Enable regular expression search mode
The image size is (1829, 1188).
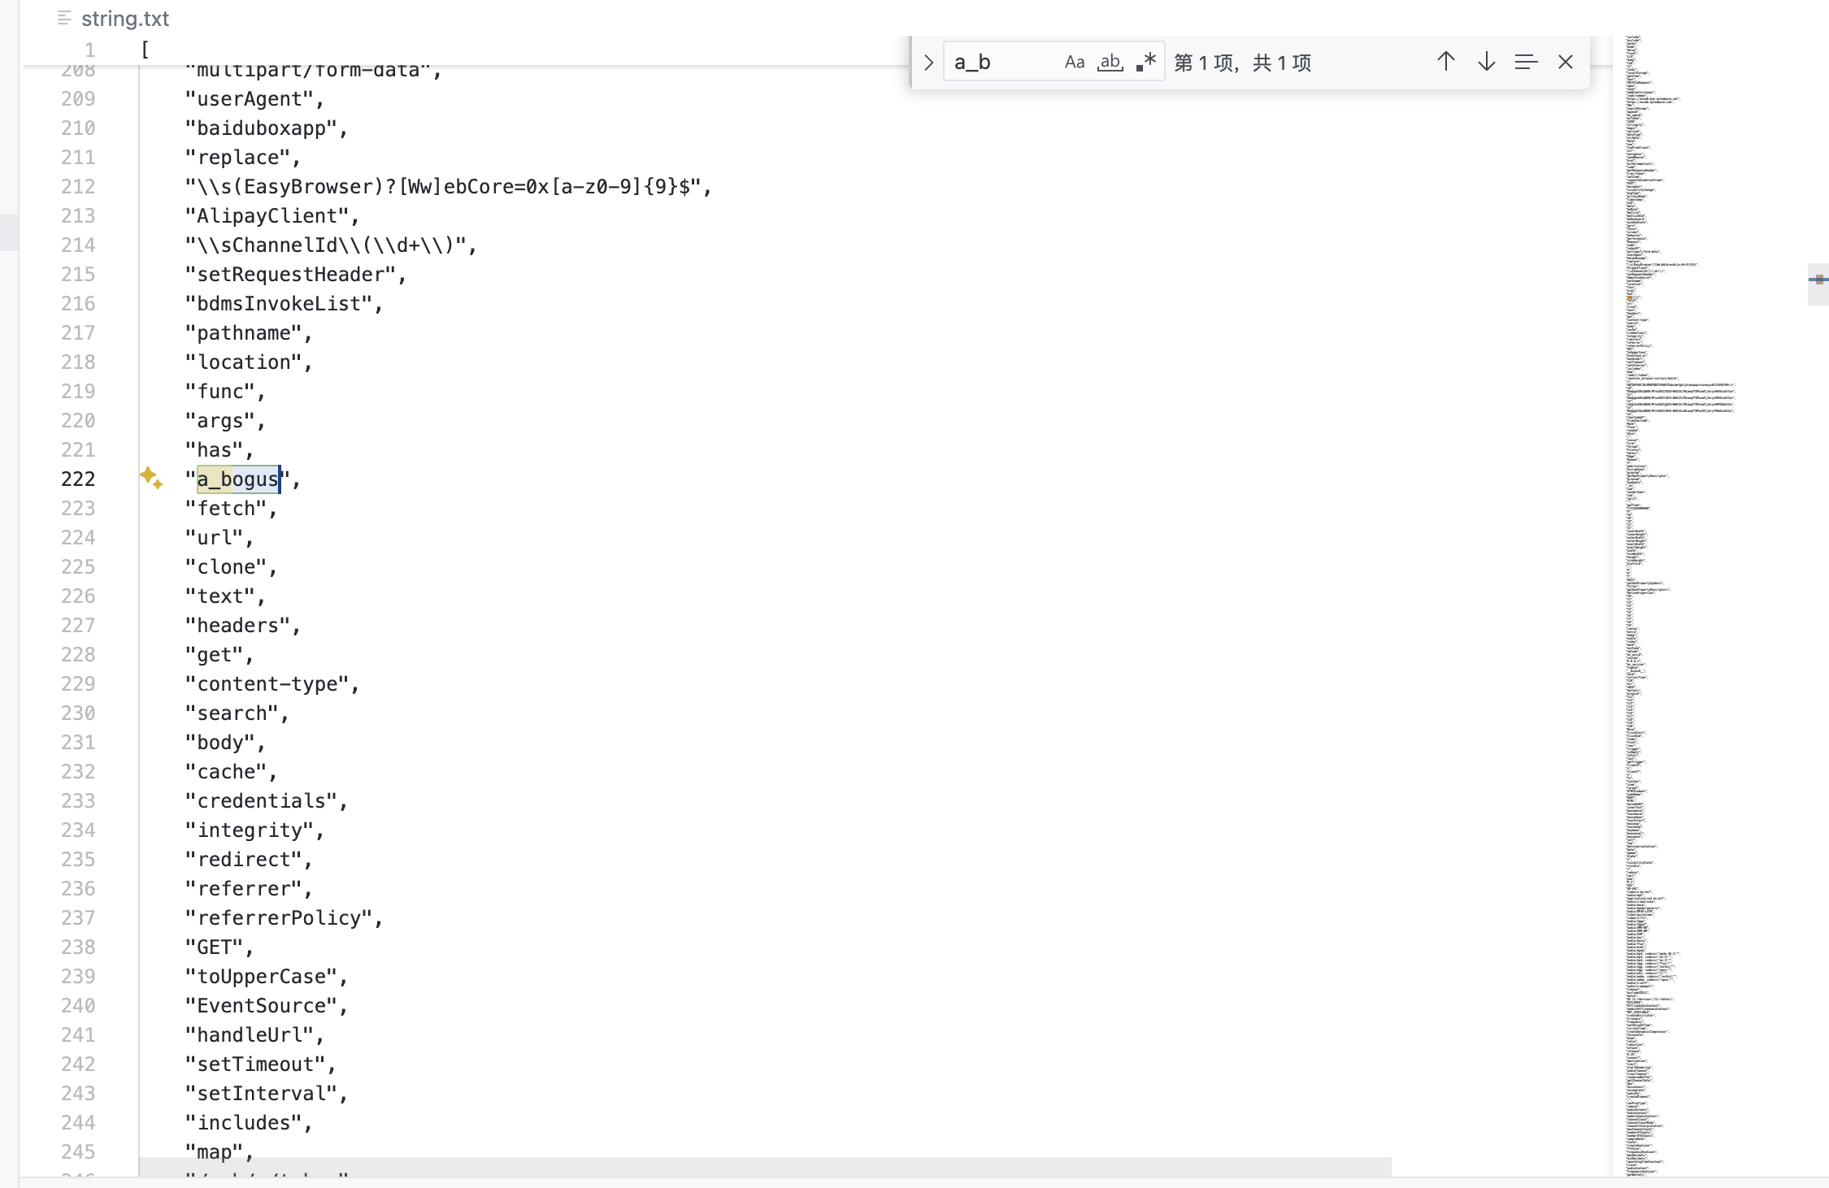[1146, 63]
